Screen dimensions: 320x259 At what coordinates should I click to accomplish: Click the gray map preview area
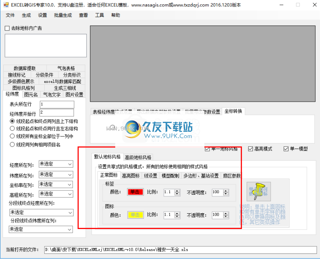[x=203, y=63]
